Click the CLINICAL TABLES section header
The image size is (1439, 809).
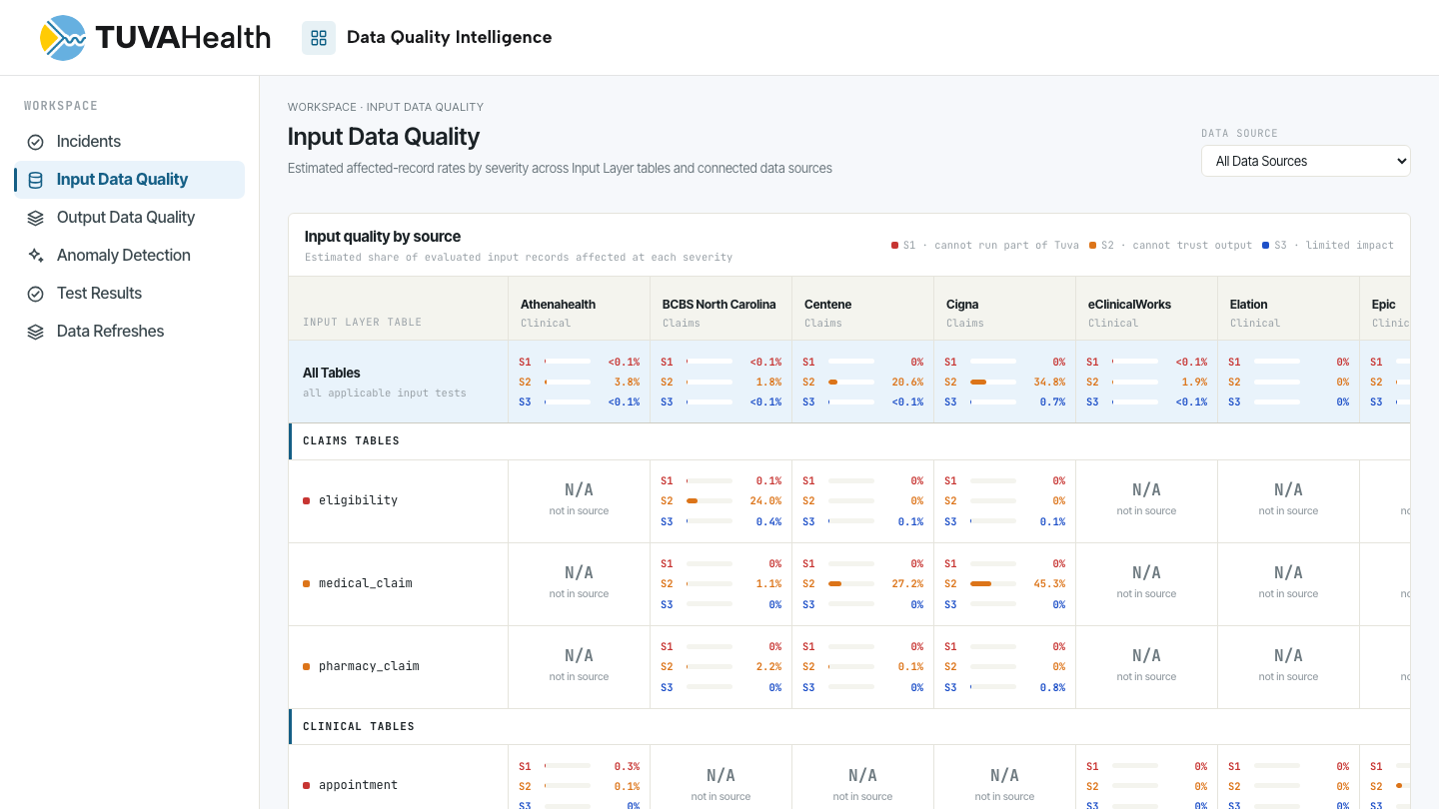pos(849,727)
